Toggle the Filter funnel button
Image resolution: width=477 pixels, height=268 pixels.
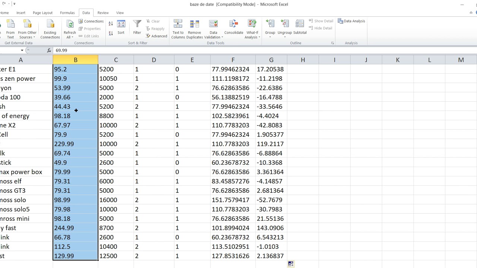tap(137, 28)
